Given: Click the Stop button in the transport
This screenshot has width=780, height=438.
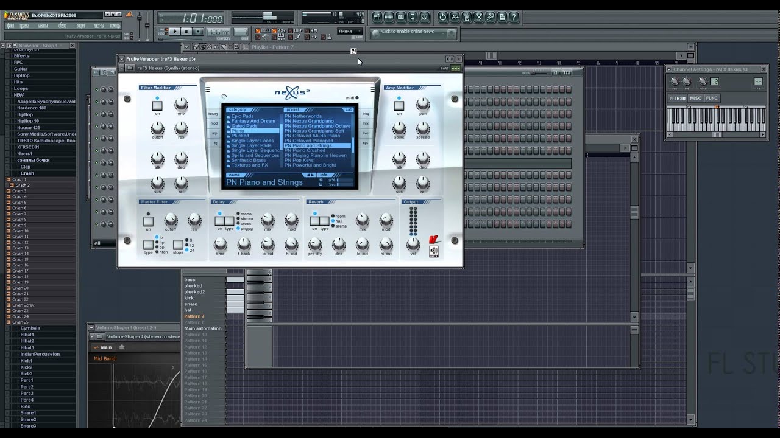Looking at the screenshot, I should click(186, 32).
